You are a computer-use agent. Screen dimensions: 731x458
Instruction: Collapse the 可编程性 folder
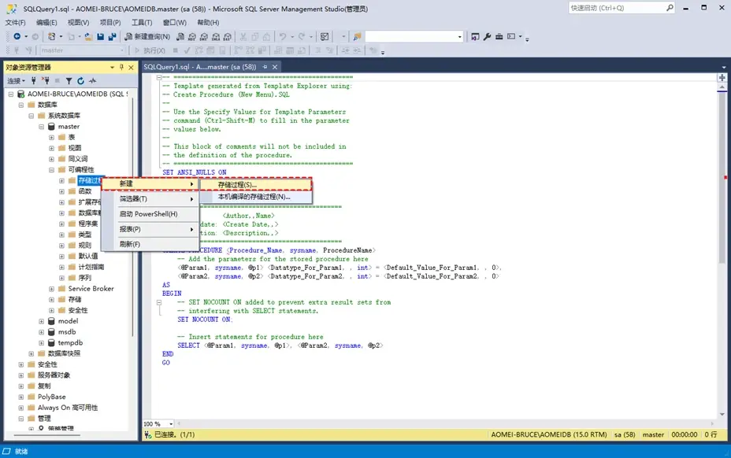(x=52, y=170)
